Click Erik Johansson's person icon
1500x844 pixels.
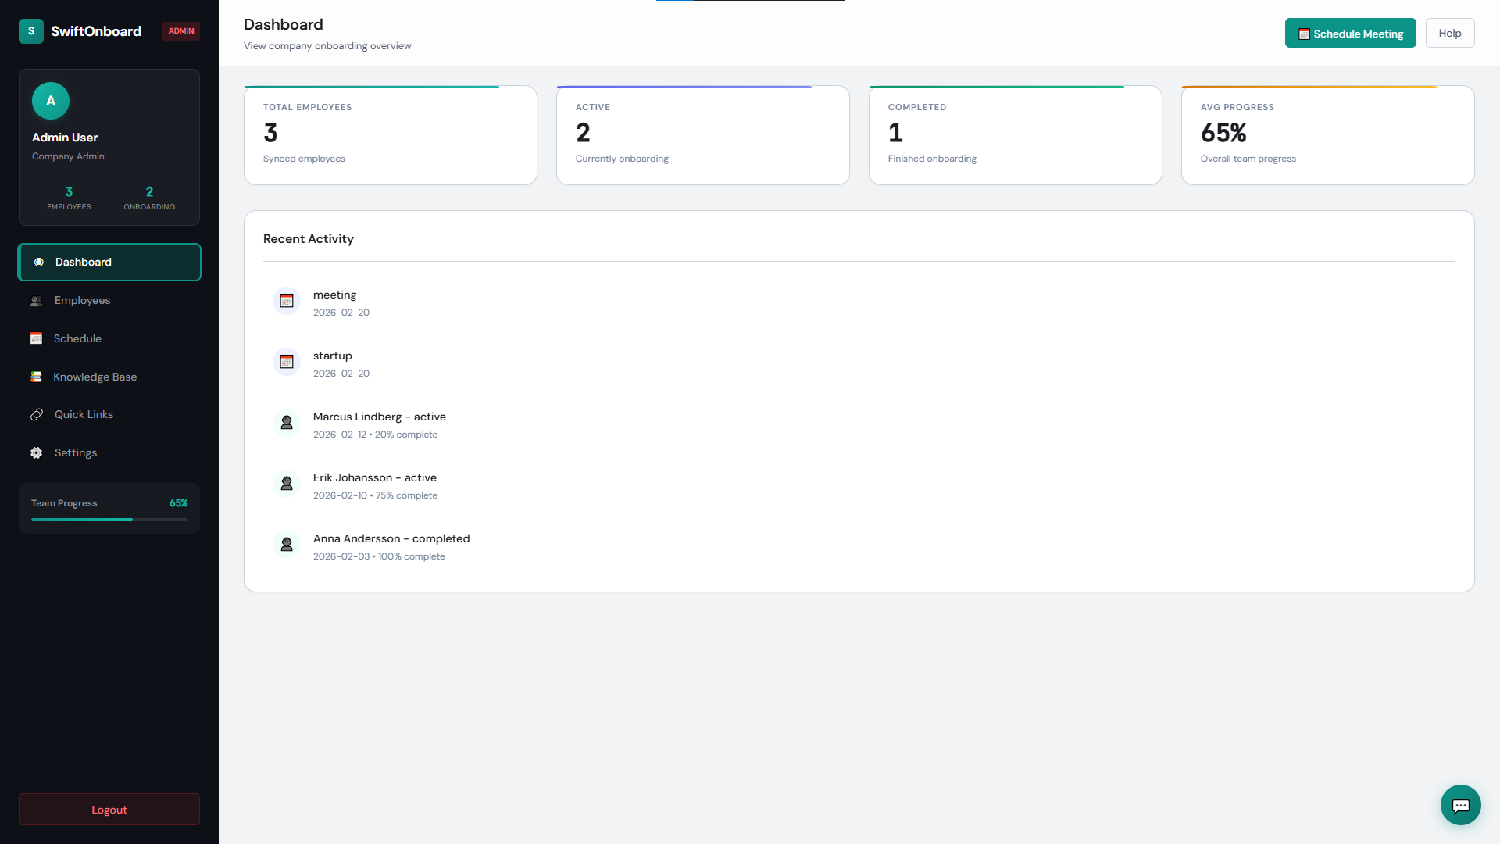coord(287,484)
